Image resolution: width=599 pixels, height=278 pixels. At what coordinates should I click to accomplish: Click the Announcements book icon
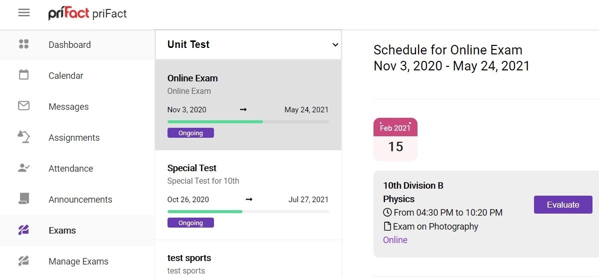pos(23,199)
